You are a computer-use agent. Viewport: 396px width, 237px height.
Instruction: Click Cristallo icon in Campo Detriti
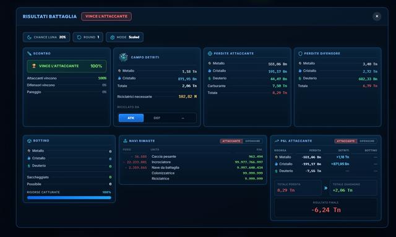point(119,78)
